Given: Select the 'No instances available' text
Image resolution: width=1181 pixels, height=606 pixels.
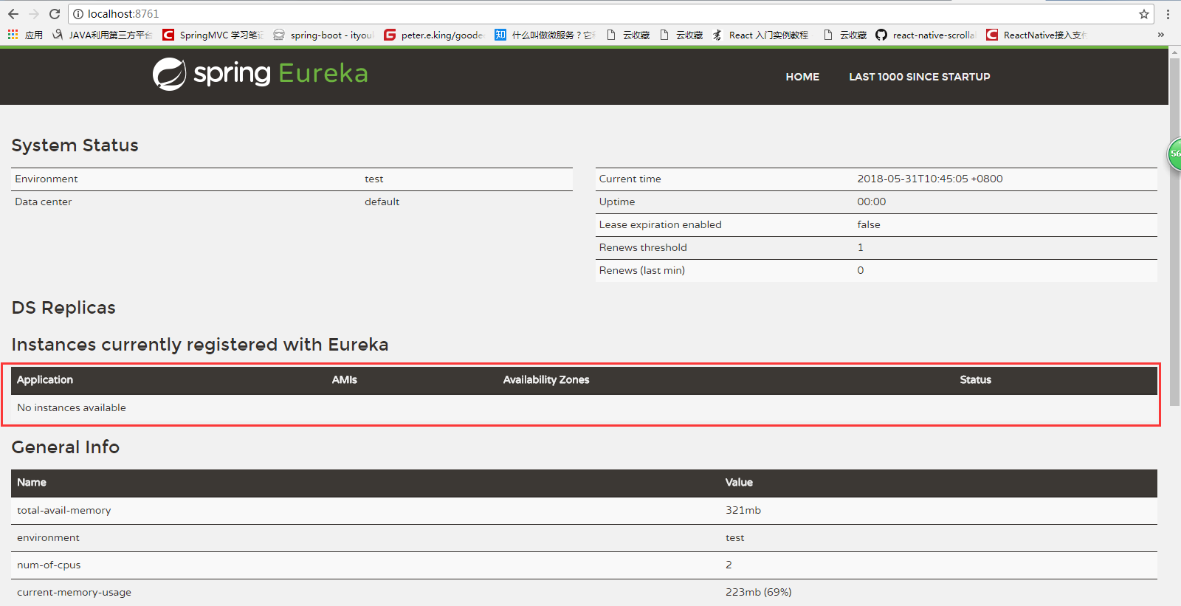Looking at the screenshot, I should [72, 407].
